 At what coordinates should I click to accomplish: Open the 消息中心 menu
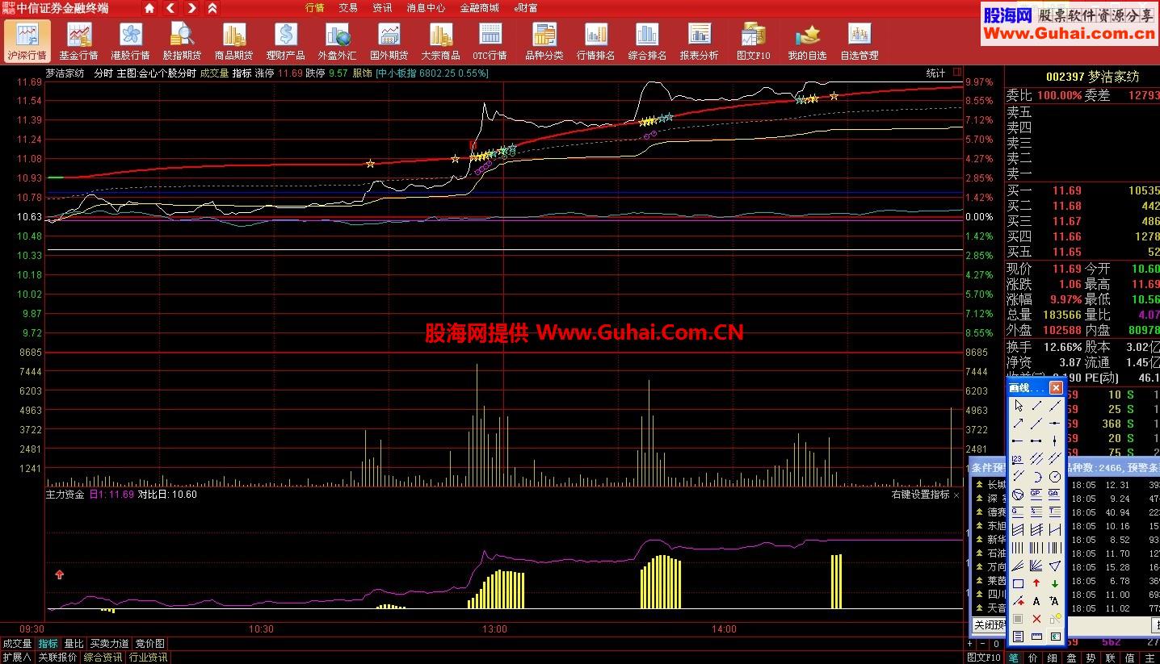(x=426, y=8)
